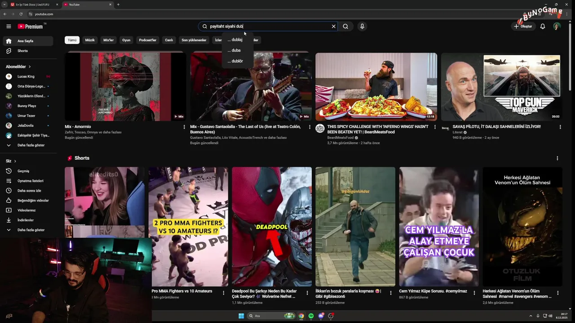
Task: Expand Daha fazla göster below İndirilenler
Action: pyautogui.click(x=28, y=230)
